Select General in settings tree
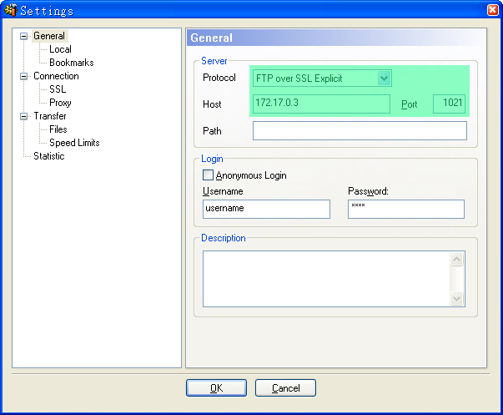Viewport: 503px width, 415px height. click(x=49, y=36)
